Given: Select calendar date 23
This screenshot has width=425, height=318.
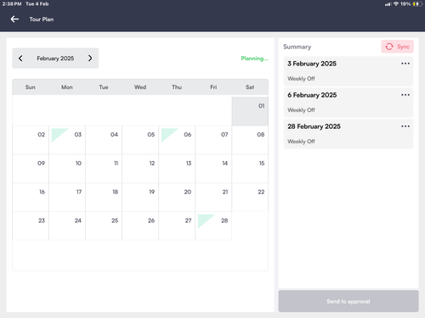Looking at the screenshot, I should [x=31, y=226].
